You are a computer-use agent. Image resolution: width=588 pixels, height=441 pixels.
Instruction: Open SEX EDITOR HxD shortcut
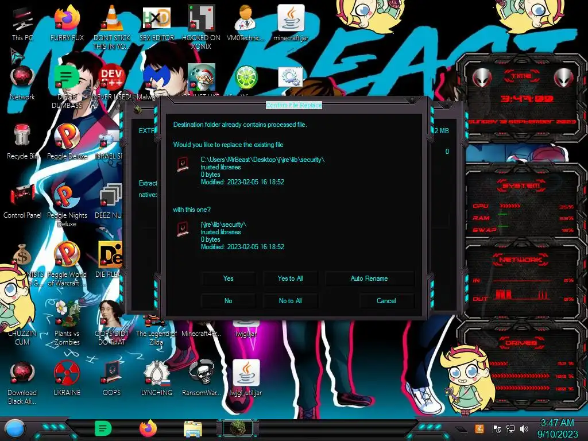pyautogui.click(x=156, y=23)
